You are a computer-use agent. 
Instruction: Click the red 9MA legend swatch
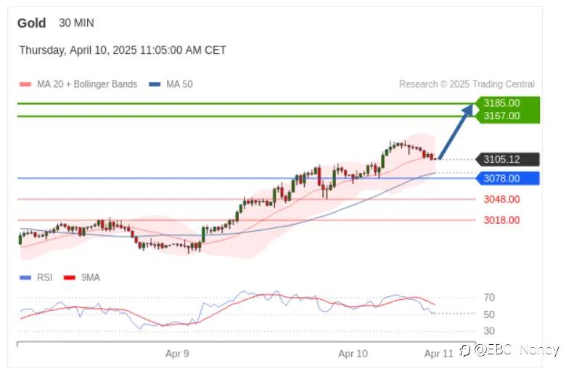click(70, 277)
